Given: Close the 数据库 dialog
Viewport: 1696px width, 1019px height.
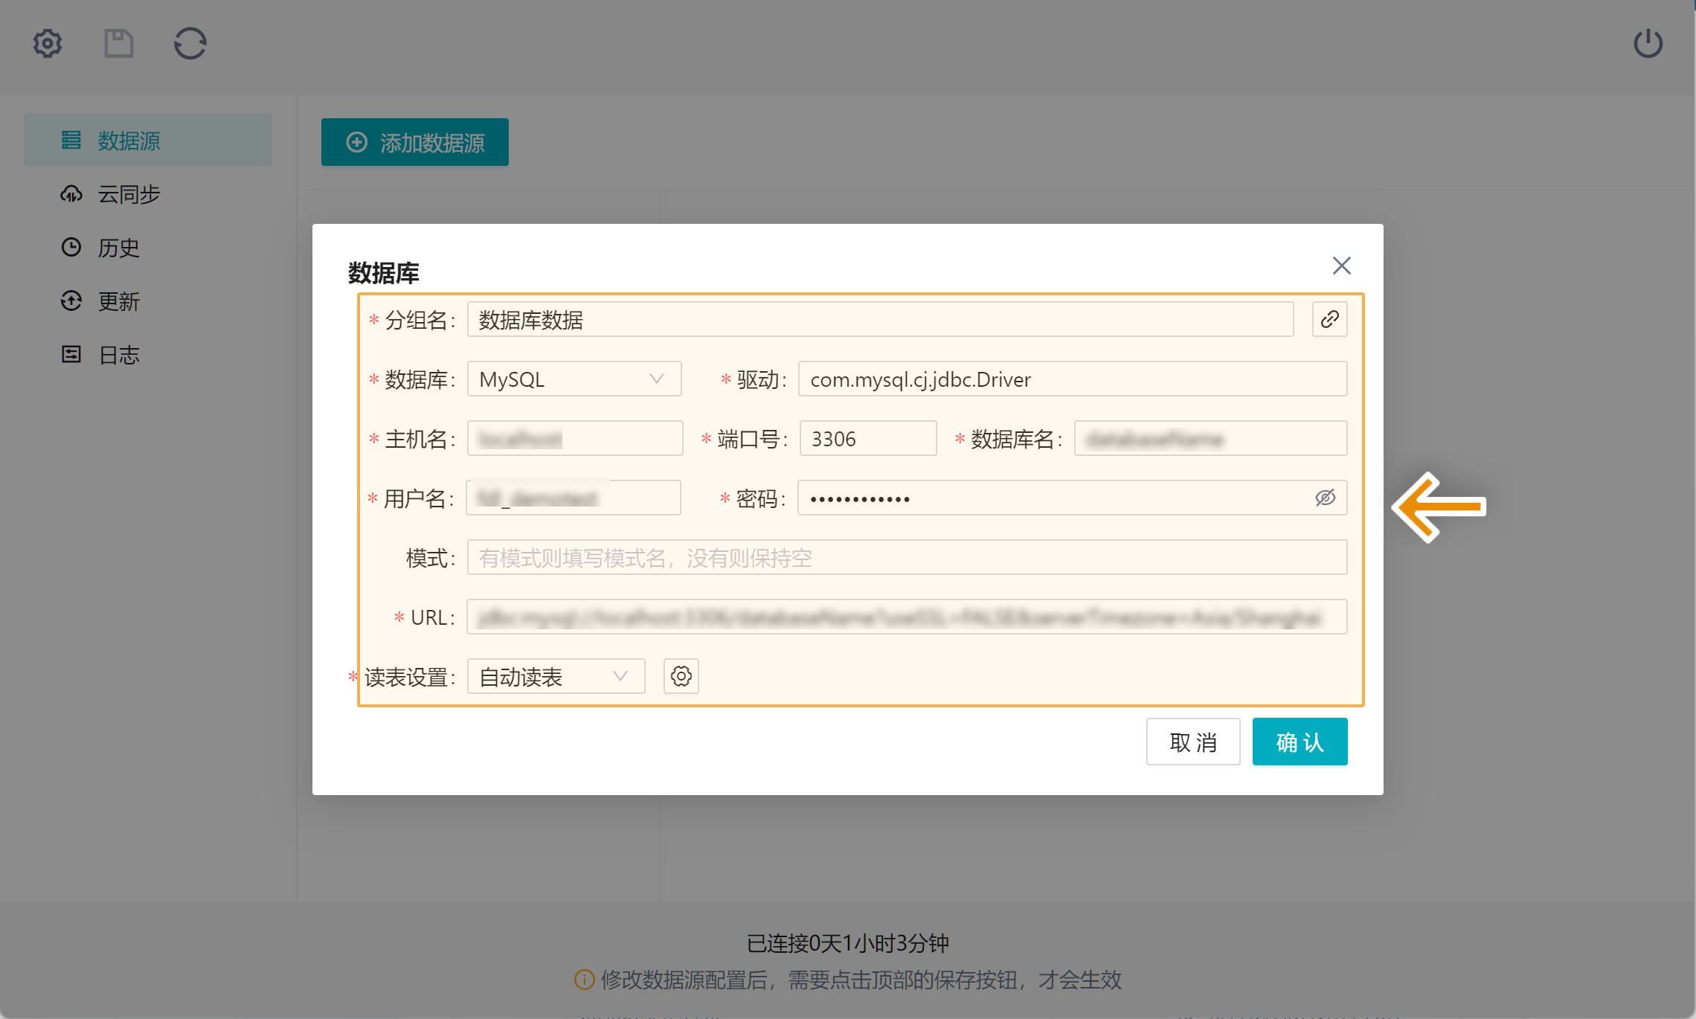Looking at the screenshot, I should (1341, 266).
